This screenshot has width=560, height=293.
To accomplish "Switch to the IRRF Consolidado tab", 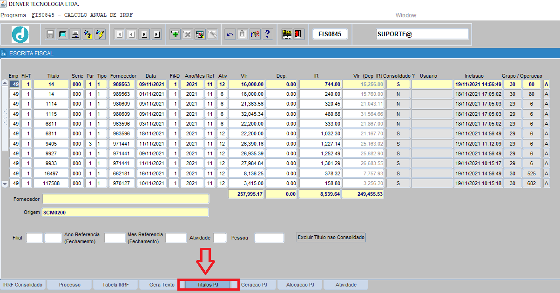I will pyautogui.click(x=23, y=285).
